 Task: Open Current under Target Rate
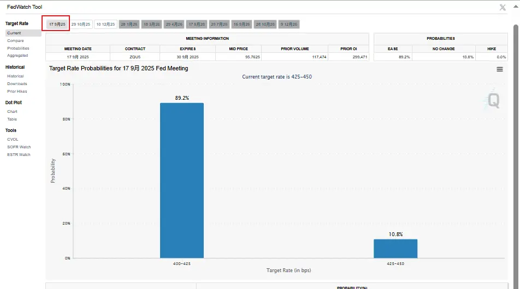pyautogui.click(x=23, y=33)
